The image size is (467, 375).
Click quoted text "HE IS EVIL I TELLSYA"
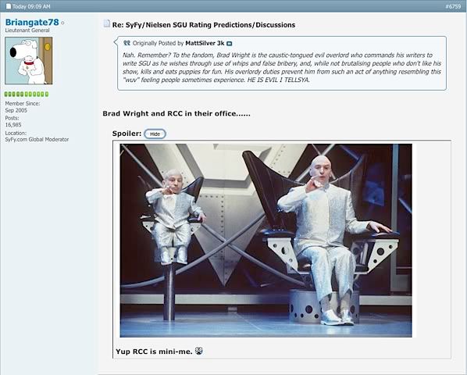coord(278,80)
